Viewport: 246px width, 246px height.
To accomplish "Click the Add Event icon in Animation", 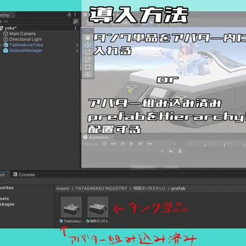I will tap(181, 151).
